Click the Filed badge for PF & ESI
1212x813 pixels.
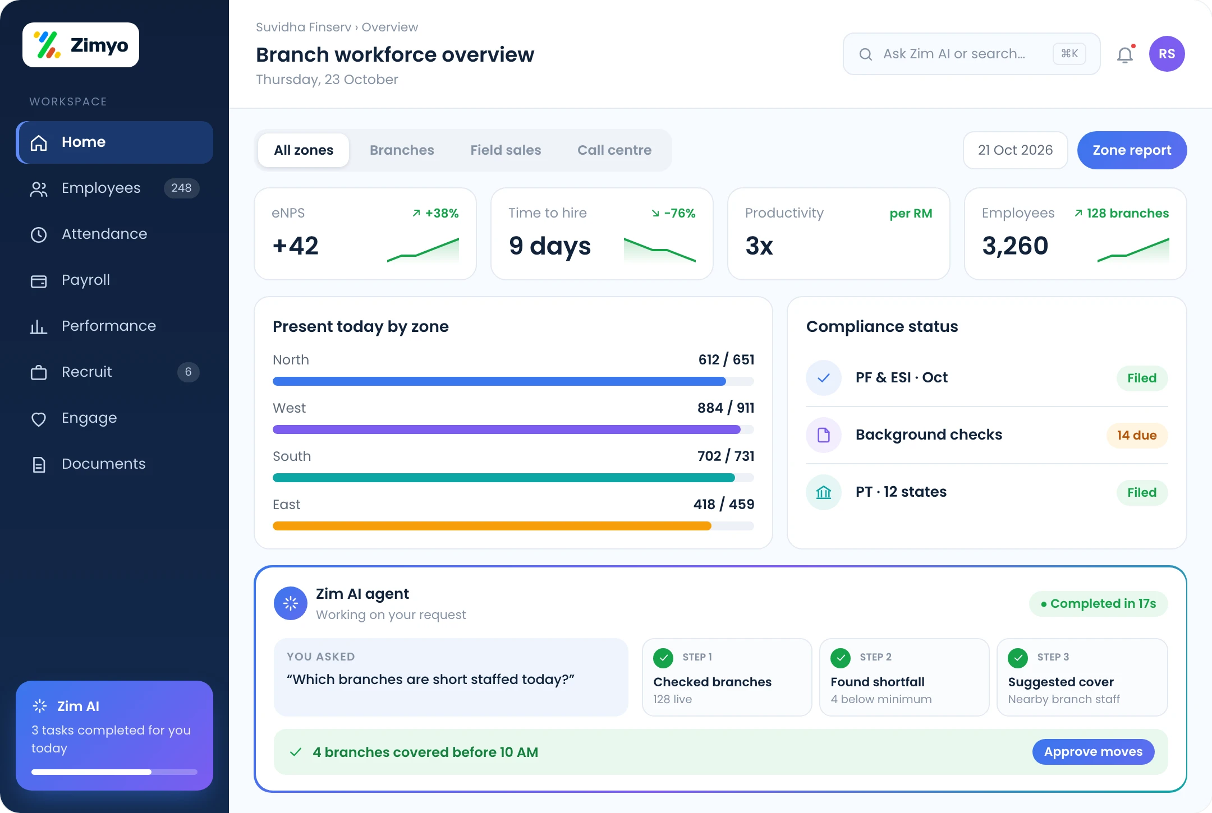coord(1142,378)
